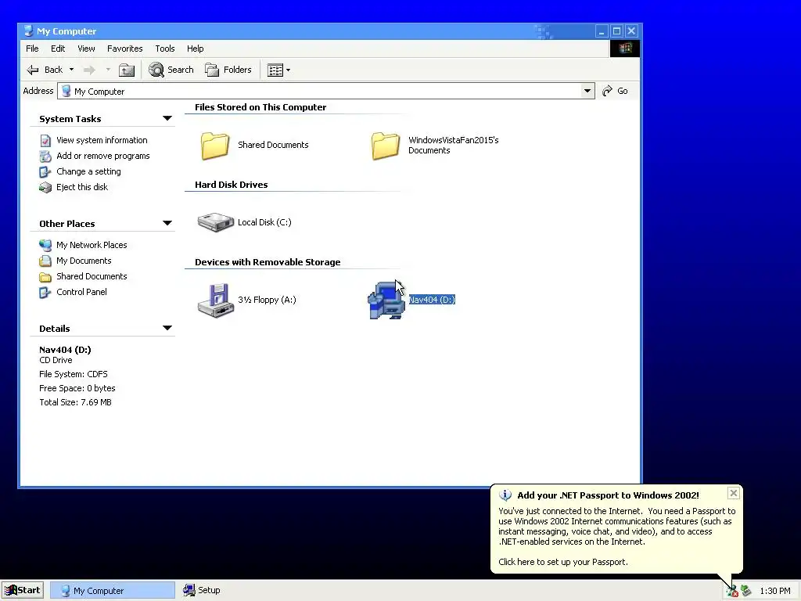
Task: Click the Hard Disk Drives group header
Action: 231,185
